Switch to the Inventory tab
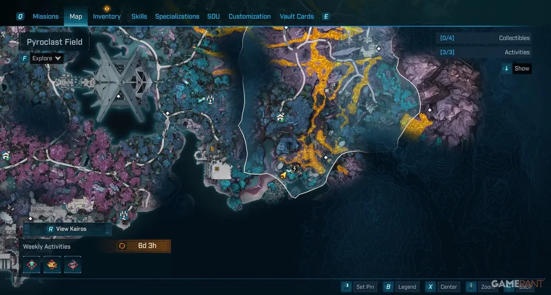This screenshot has height=295, width=551. pyautogui.click(x=107, y=16)
